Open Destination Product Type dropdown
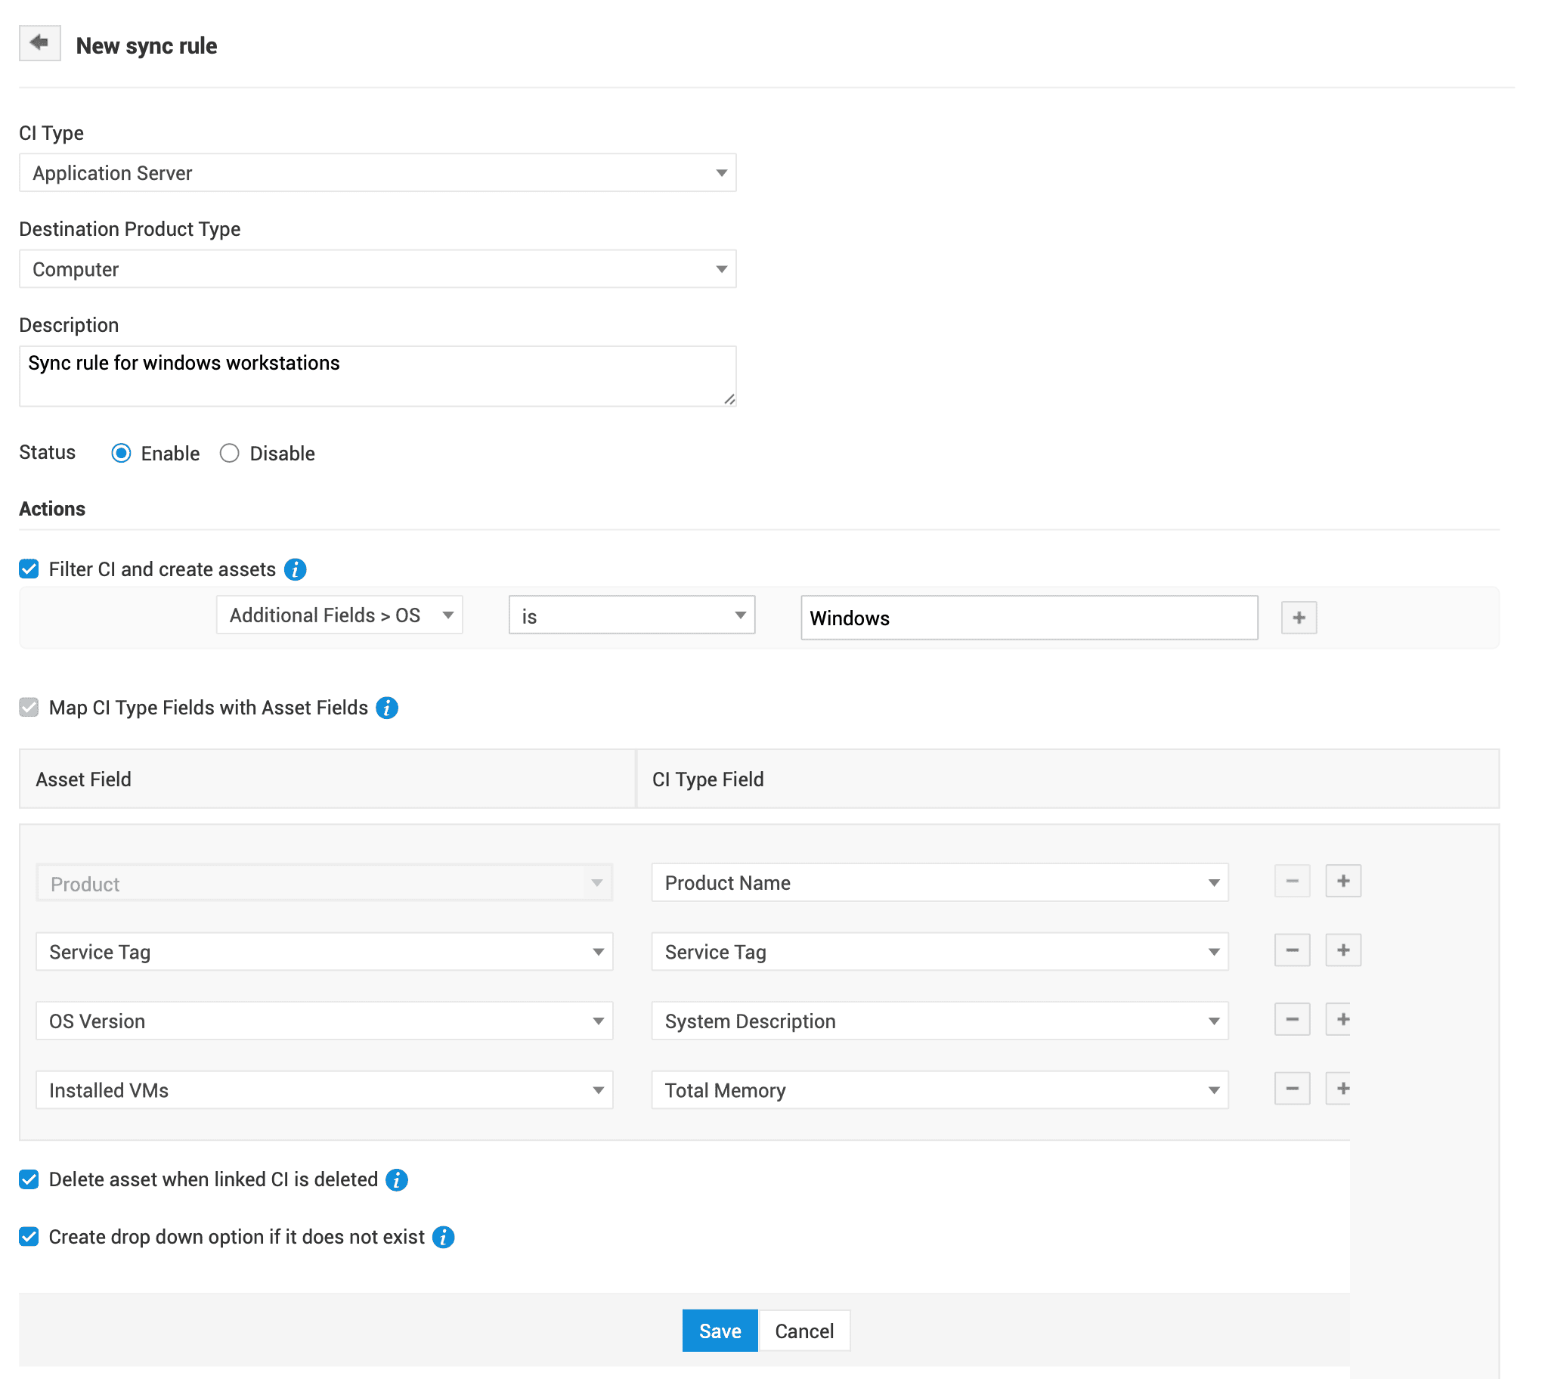Image resolution: width=1545 pixels, height=1379 pixels. (377, 270)
